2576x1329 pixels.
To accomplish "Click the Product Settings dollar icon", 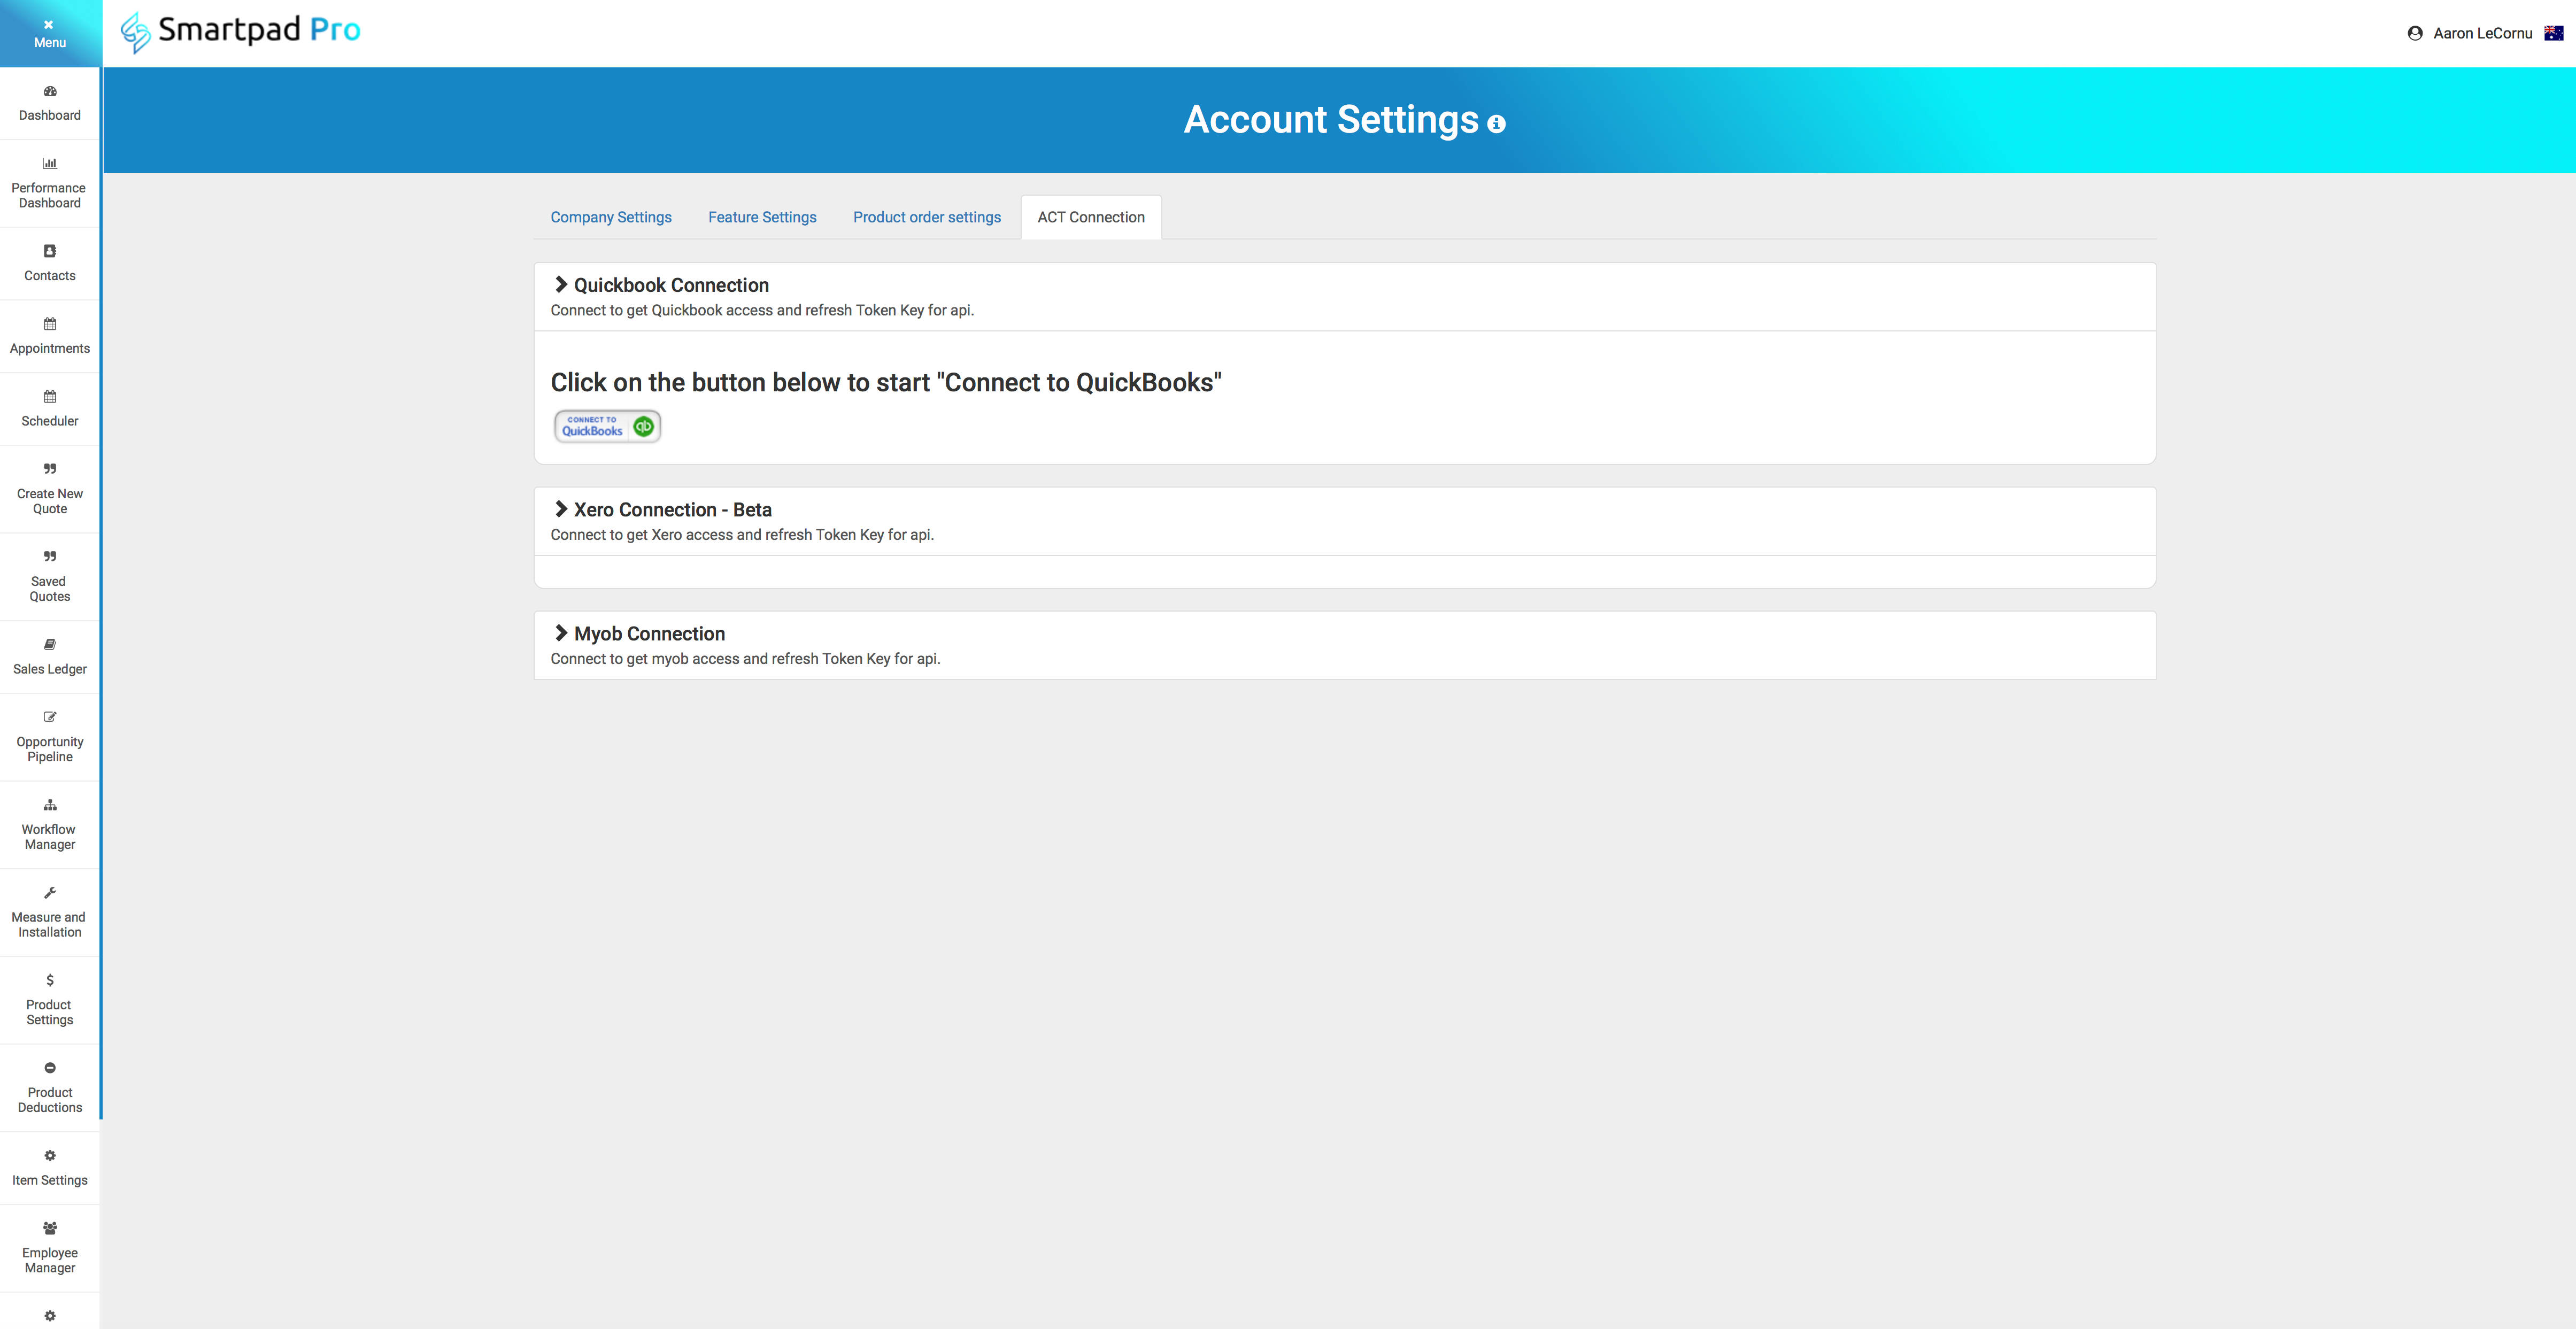I will pos(50,980).
